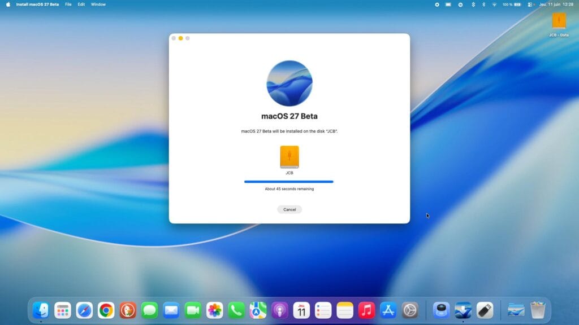Screen dimensions: 579x325
Task: Open the Window menu
Action: 98,5
